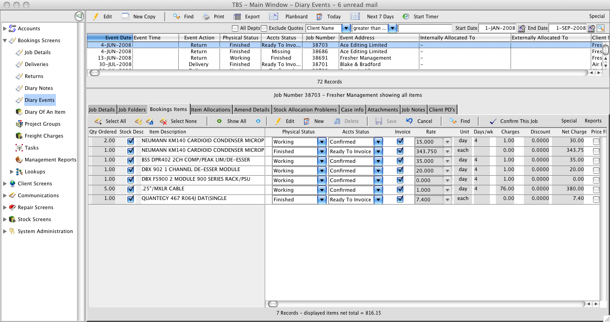Click the filter value text field
Screen dimensions: 610x322
425,28
